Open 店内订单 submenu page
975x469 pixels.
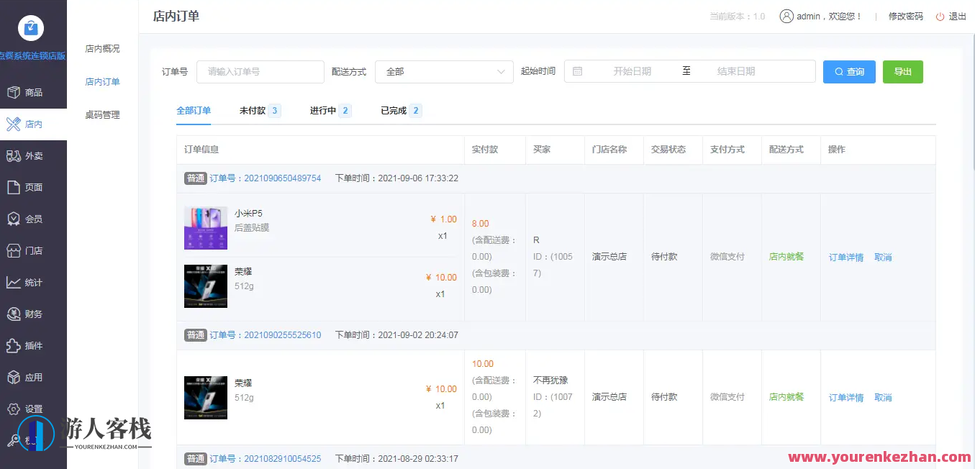pyautogui.click(x=102, y=82)
